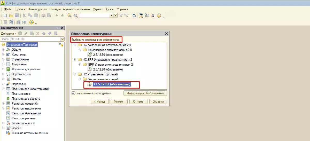The height and width of the screenshot is (141, 310).
Task: Click the < Назад button
Action: [x=99, y=101]
